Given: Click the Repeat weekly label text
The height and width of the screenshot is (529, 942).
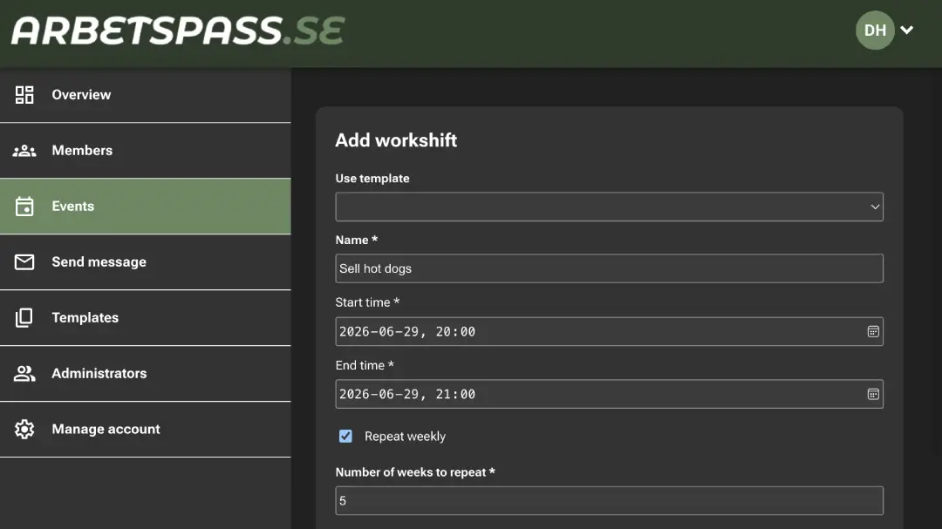Looking at the screenshot, I should [405, 437].
